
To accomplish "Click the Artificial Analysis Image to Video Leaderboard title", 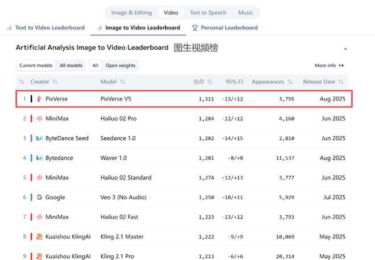I will (x=92, y=48).
